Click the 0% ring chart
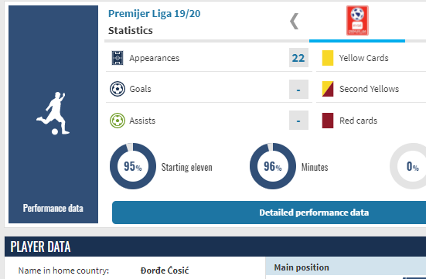The width and height of the screenshot is (426, 279). pyautogui.click(x=411, y=166)
